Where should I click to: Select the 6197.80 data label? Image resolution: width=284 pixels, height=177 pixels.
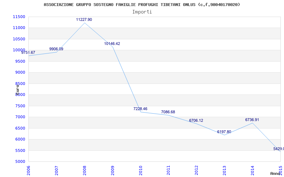[x=224, y=132]
